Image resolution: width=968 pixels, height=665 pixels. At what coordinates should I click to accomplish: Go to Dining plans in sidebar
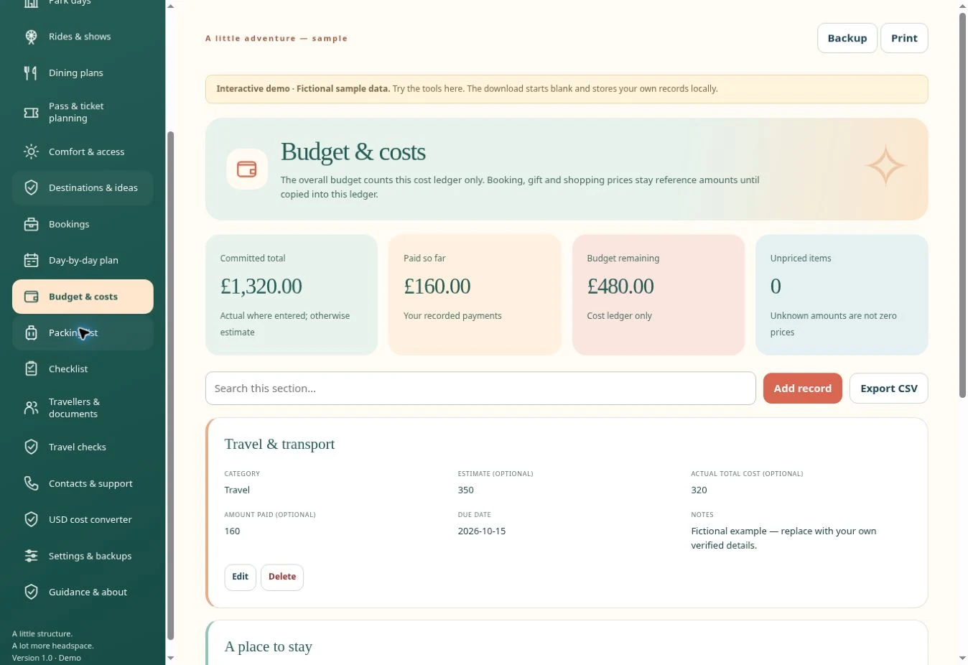click(x=83, y=73)
